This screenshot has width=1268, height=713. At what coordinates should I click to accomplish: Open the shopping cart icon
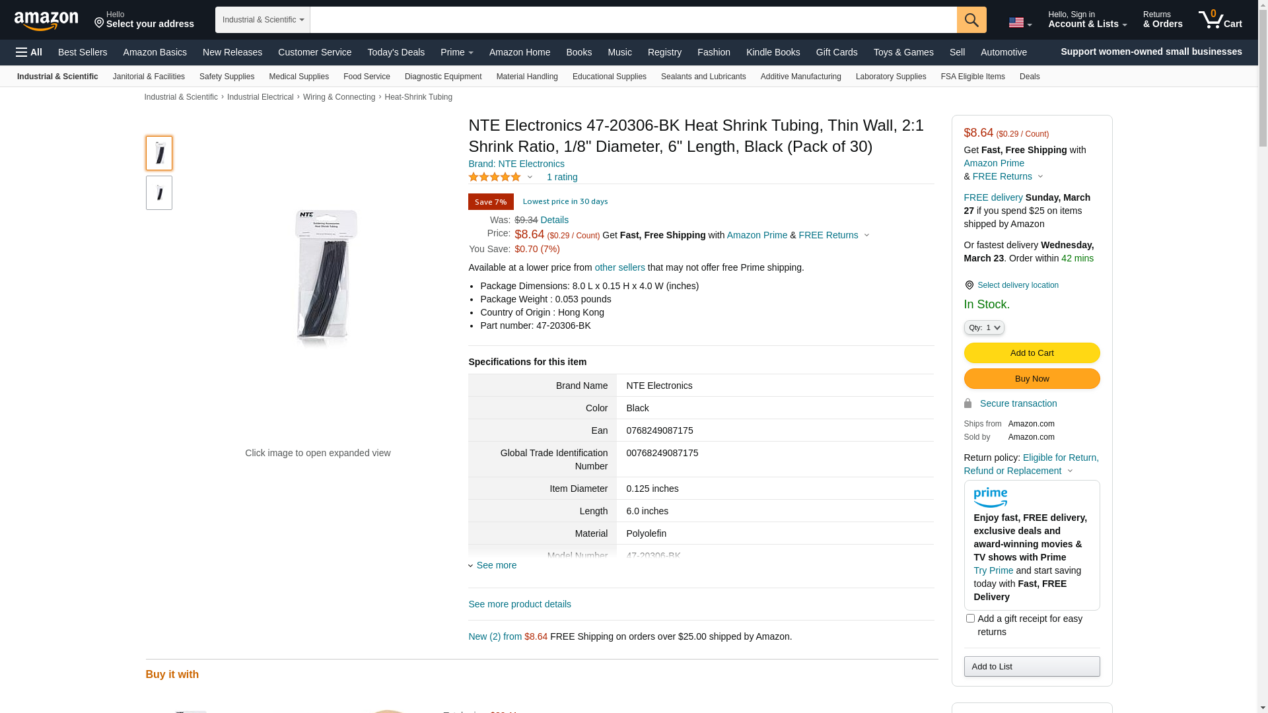tap(1219, 20)
